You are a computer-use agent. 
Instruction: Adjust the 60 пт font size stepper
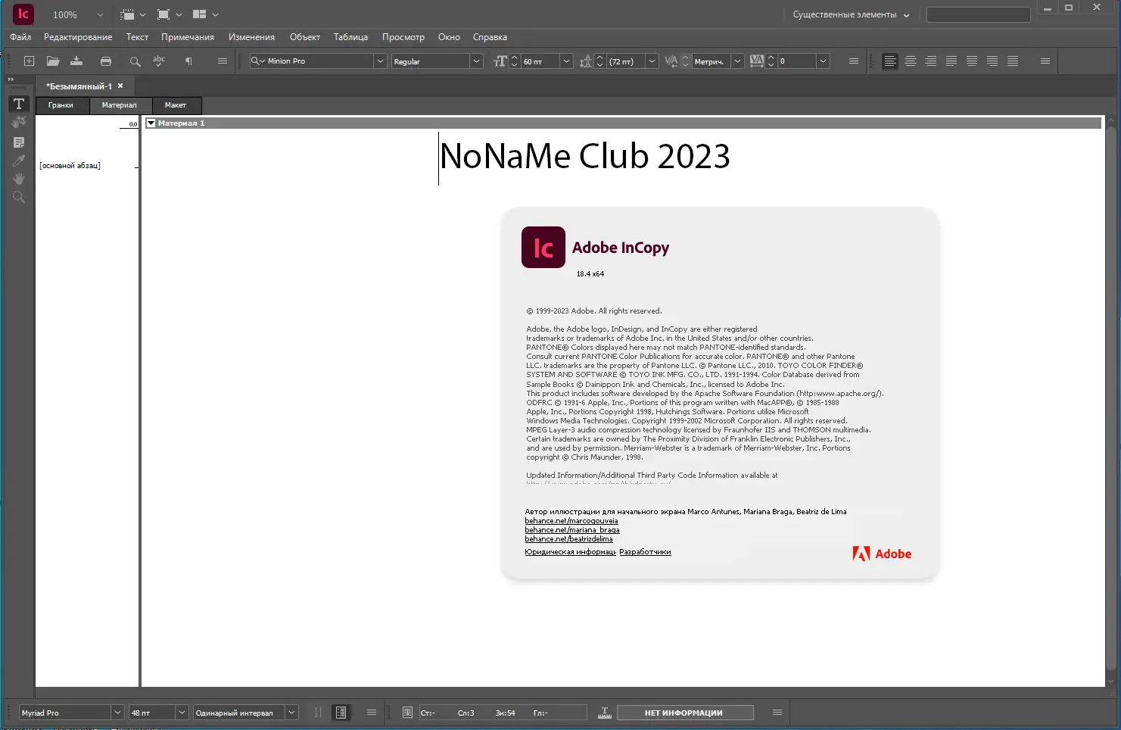[513, 61]
